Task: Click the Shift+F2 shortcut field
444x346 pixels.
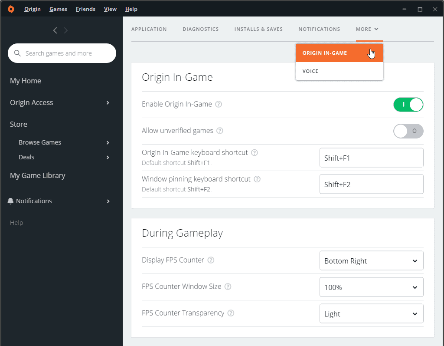Action: pyautogui.click(x=371, y=185)
